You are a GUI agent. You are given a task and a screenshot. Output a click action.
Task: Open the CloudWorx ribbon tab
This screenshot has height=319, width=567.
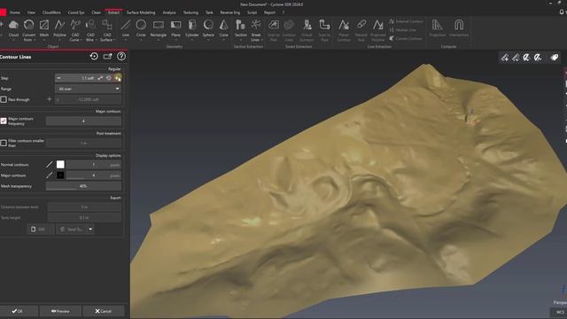[51, 12]
